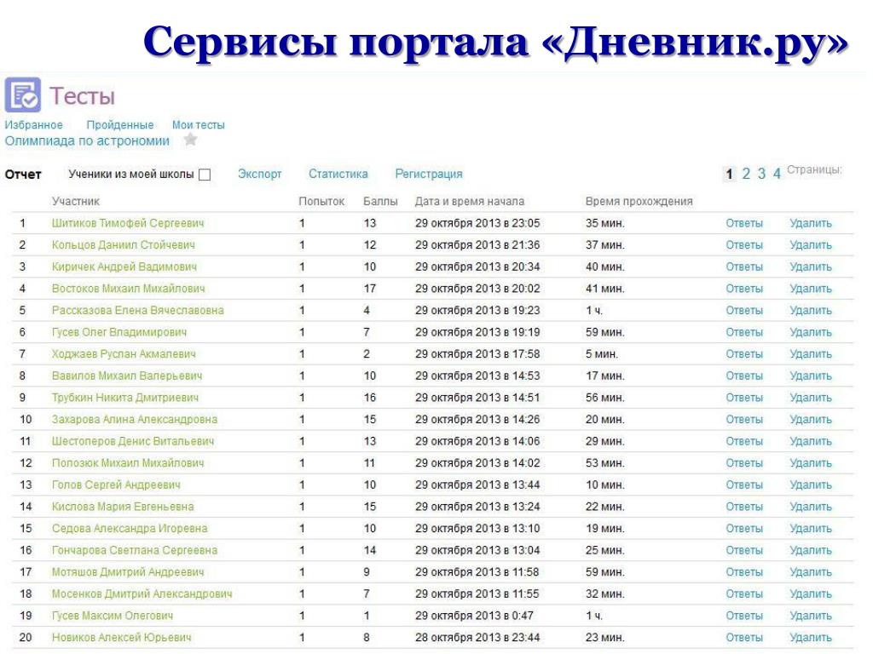
Task: Open participant Мотяшов Дмитрий Андреевич
Action: (128, 572)
